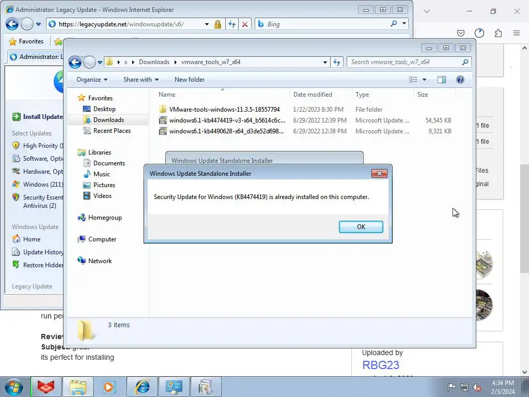Open Windows Media Player from taskbar
The height and width of the screenshot is (397, 529).
(108, 387)
